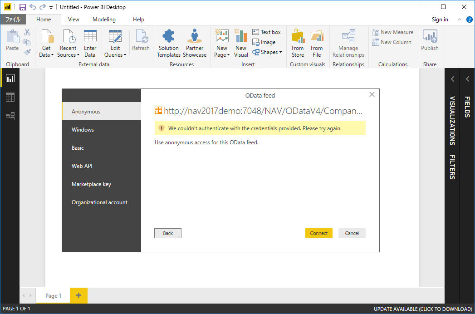The image size is (475, 314).
Task: Insert a New Visual
Action: click(241, 44)
